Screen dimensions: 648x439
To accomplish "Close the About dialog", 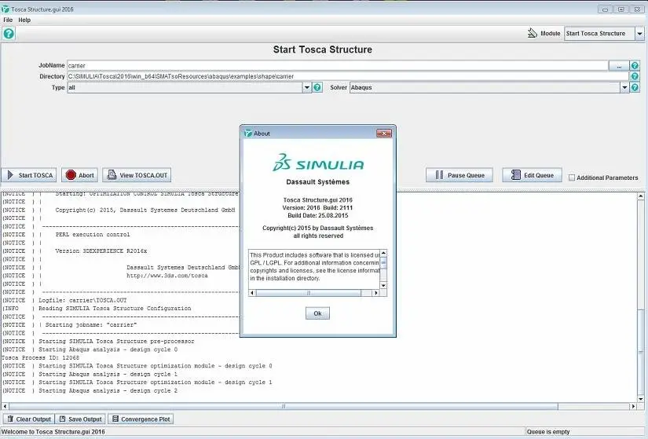I will [384, 133].
